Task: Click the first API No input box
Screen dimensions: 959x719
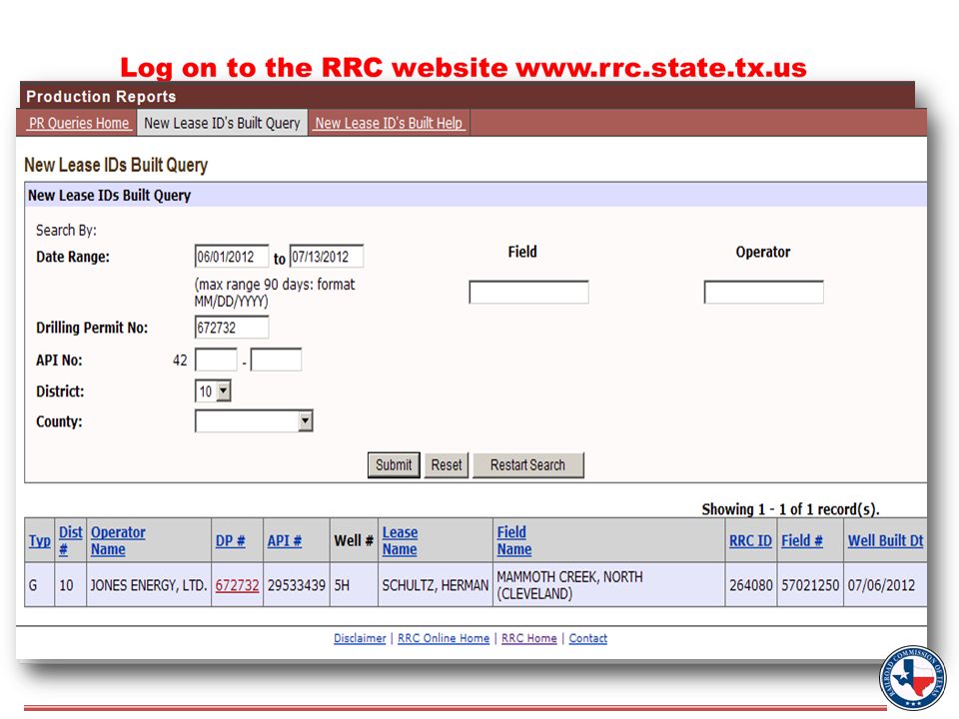Action: 216,359
